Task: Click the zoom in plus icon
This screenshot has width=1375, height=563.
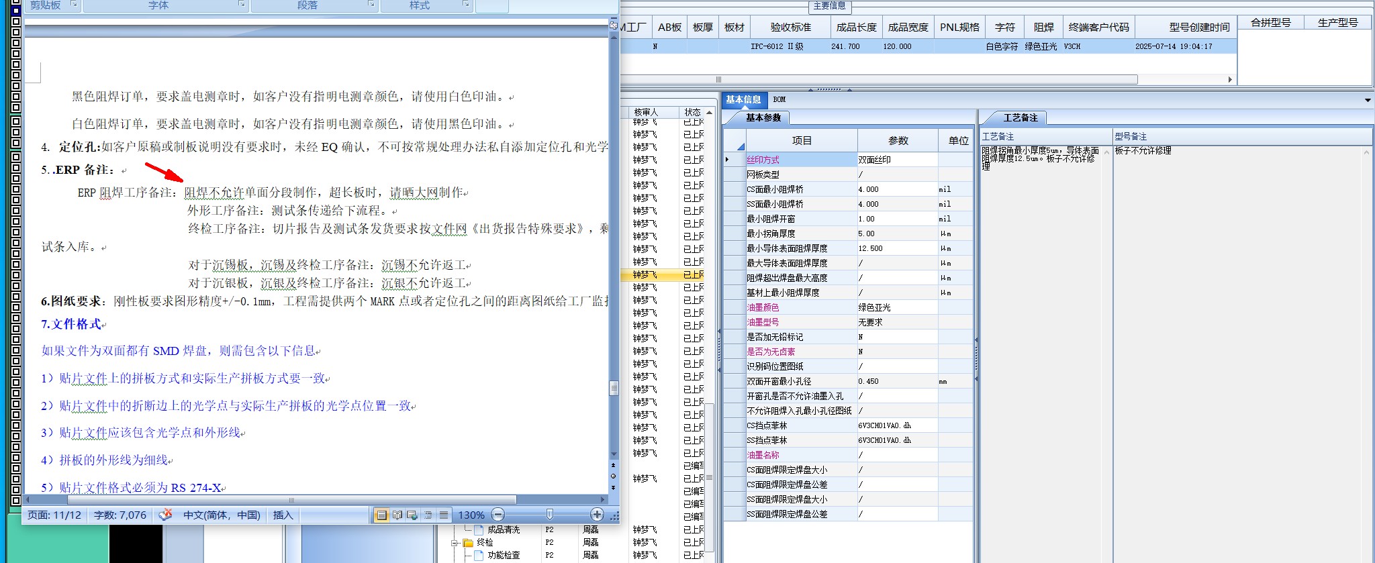Action: click(x=597, y=515)
